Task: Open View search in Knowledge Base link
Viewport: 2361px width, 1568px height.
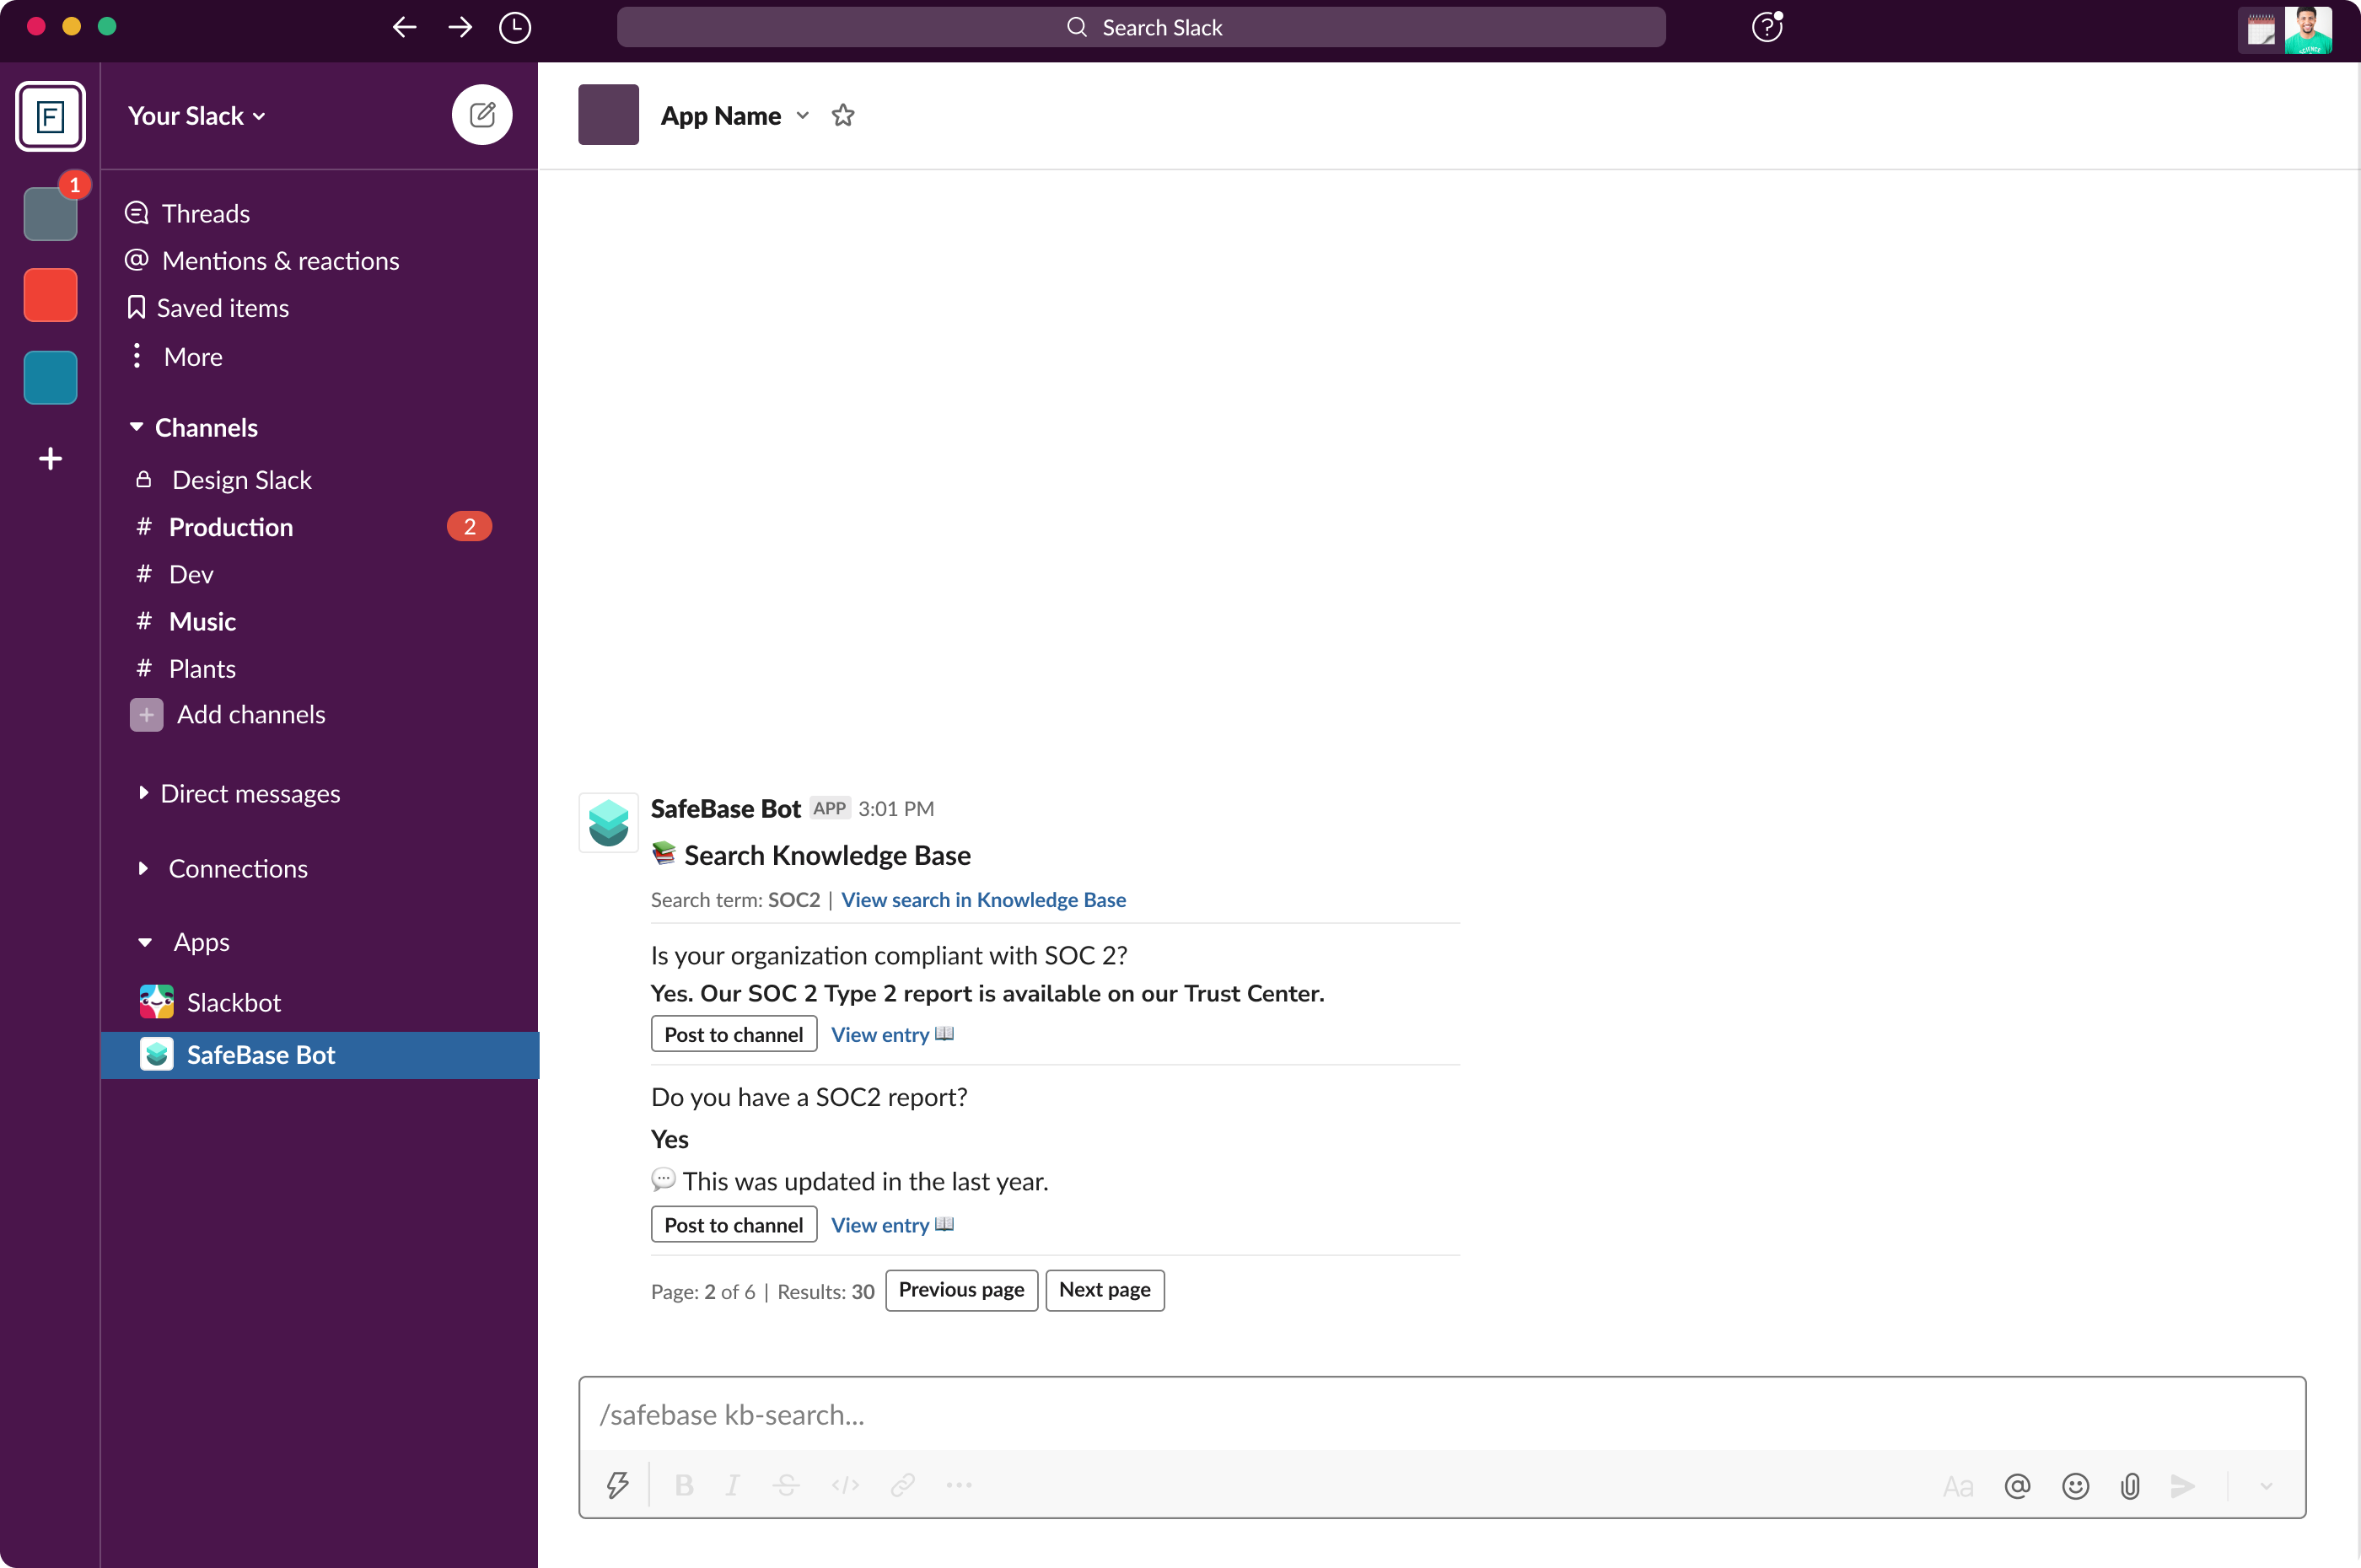Action: point(983,900)
